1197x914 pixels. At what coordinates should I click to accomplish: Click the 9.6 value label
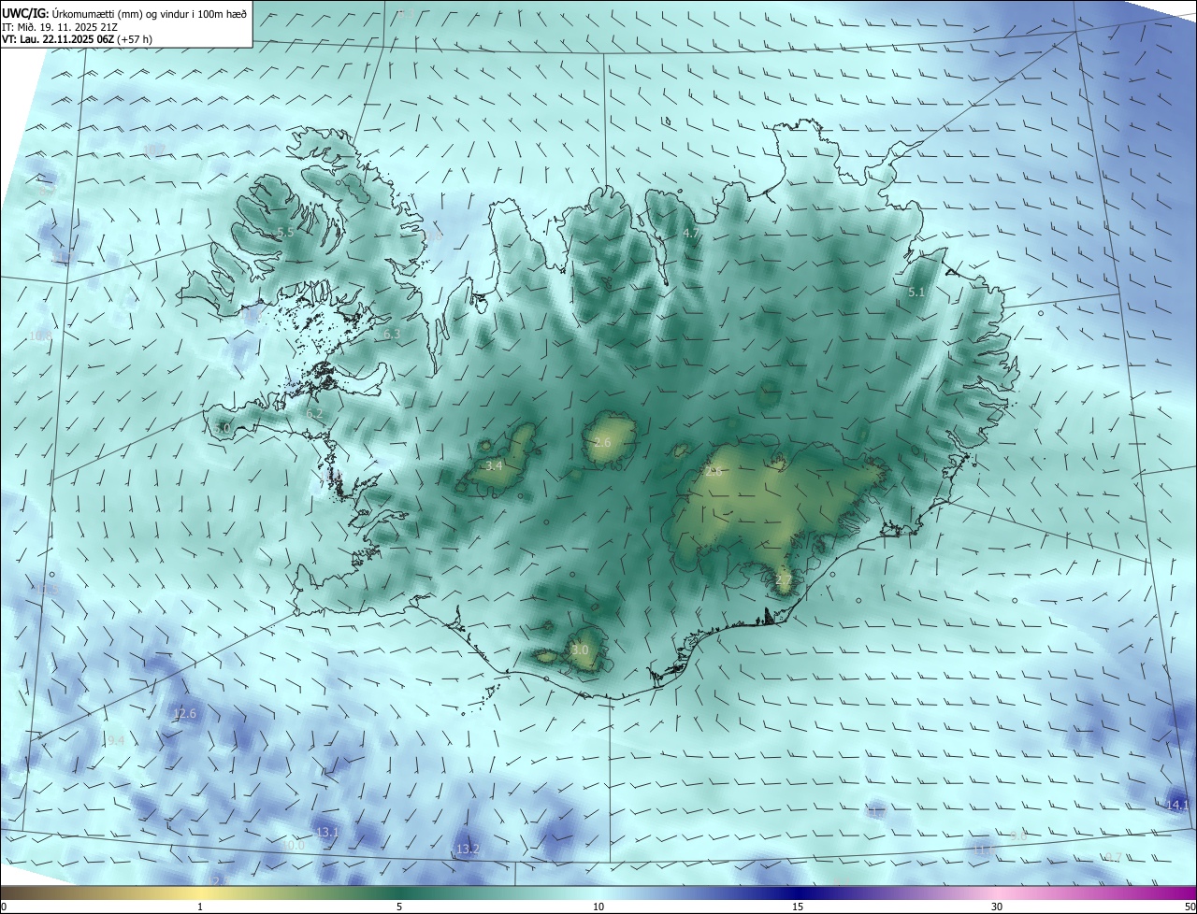point(1018,835)
